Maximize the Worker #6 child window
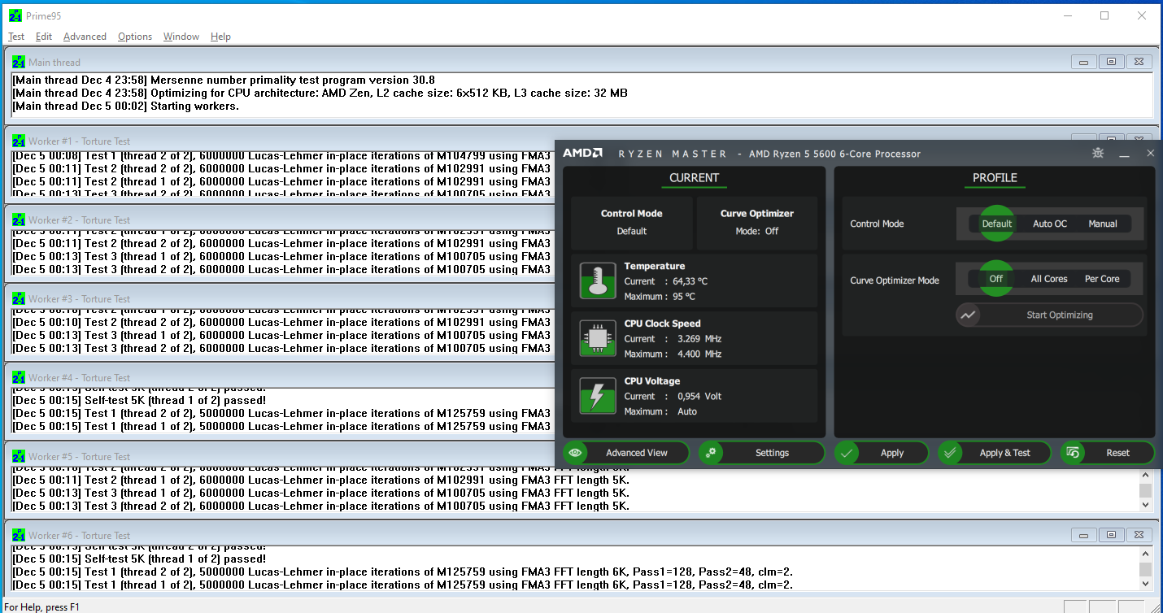 pos(1111,535)
